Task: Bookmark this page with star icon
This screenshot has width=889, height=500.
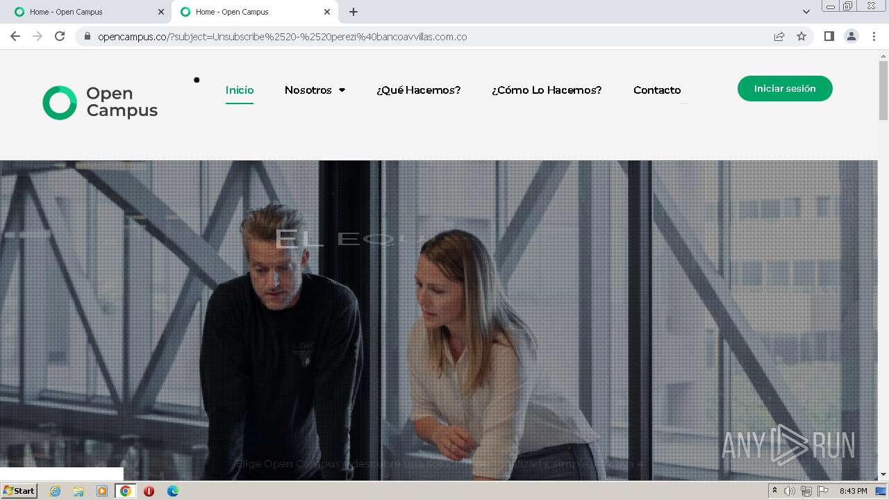Action: coord(801,36)
